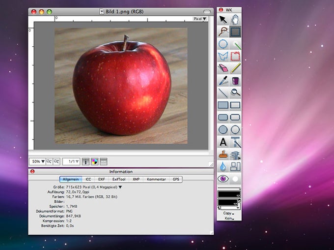Select the elliptical selection tool
Image resolution: width=334 pixels, height=250 pixels.
[x=223, y=44]
